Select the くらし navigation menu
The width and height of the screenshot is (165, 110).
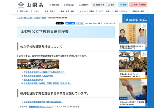click(37, 11)
